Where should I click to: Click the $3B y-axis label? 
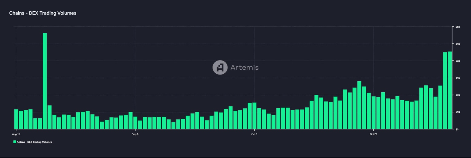pyautogui.click(x=458, y=78)
